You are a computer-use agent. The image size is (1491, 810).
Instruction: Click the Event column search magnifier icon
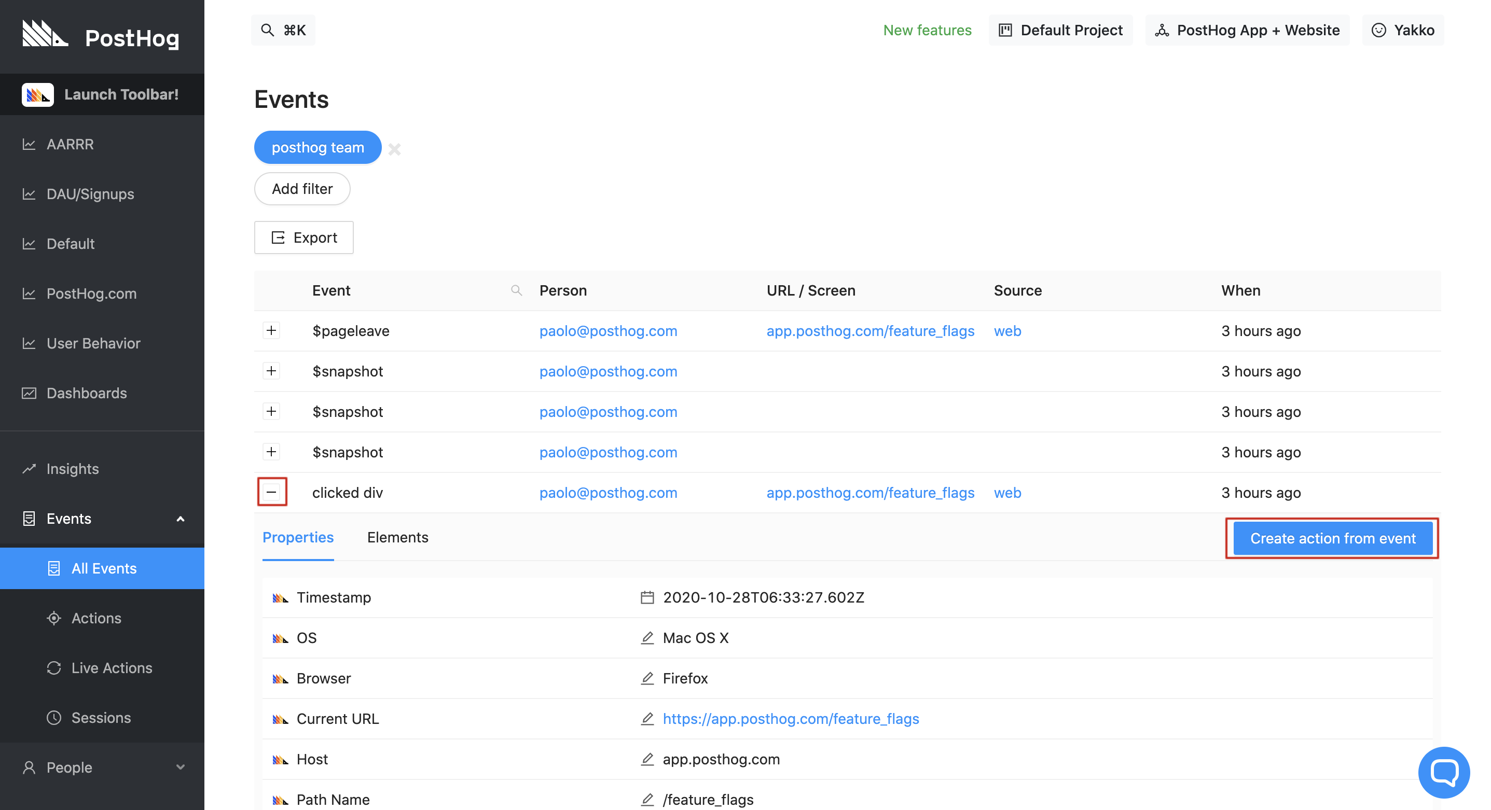[x=516, y=290]
